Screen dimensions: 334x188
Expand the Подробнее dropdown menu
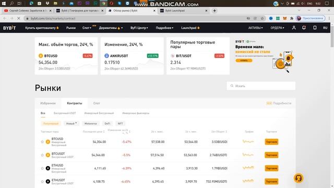(164, 28)
